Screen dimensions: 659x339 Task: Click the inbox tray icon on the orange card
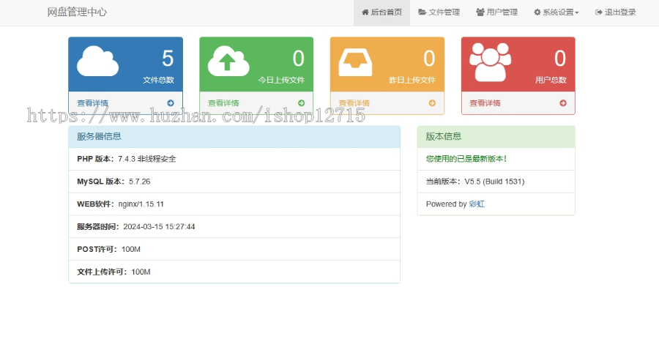355,62
